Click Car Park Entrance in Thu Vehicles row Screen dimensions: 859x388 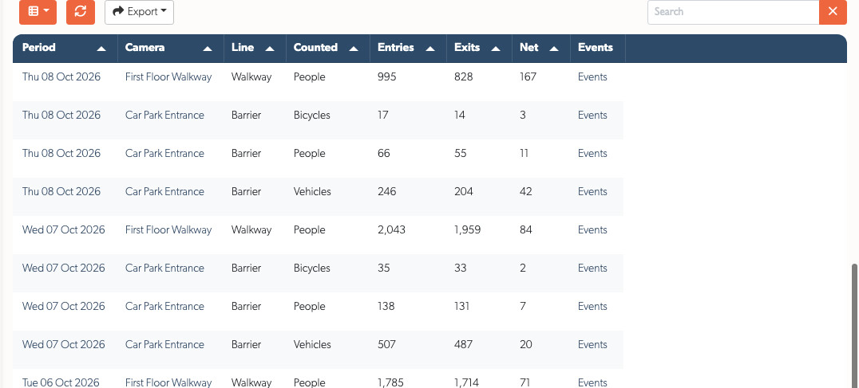click(164, 192)
